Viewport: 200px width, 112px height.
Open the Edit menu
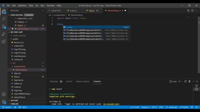(14, 6)
